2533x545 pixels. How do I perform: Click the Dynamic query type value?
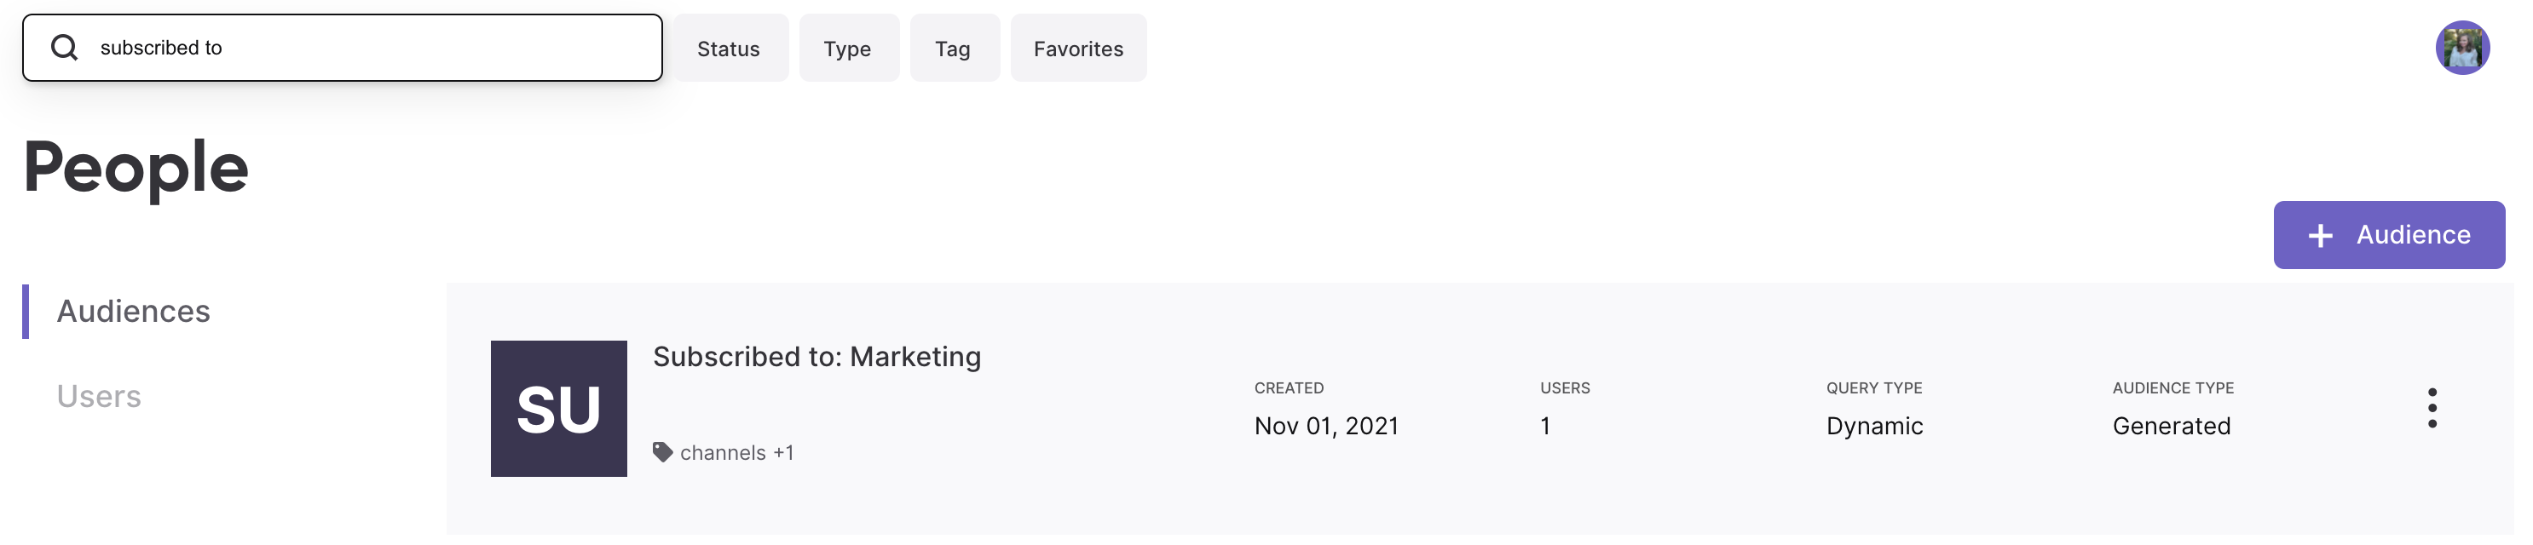coord(1874,426)
